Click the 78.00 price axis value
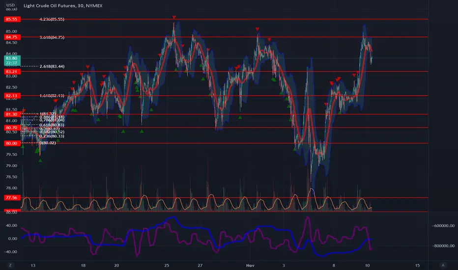Screen dimensions: 458x270 click(x=11, y=188)
